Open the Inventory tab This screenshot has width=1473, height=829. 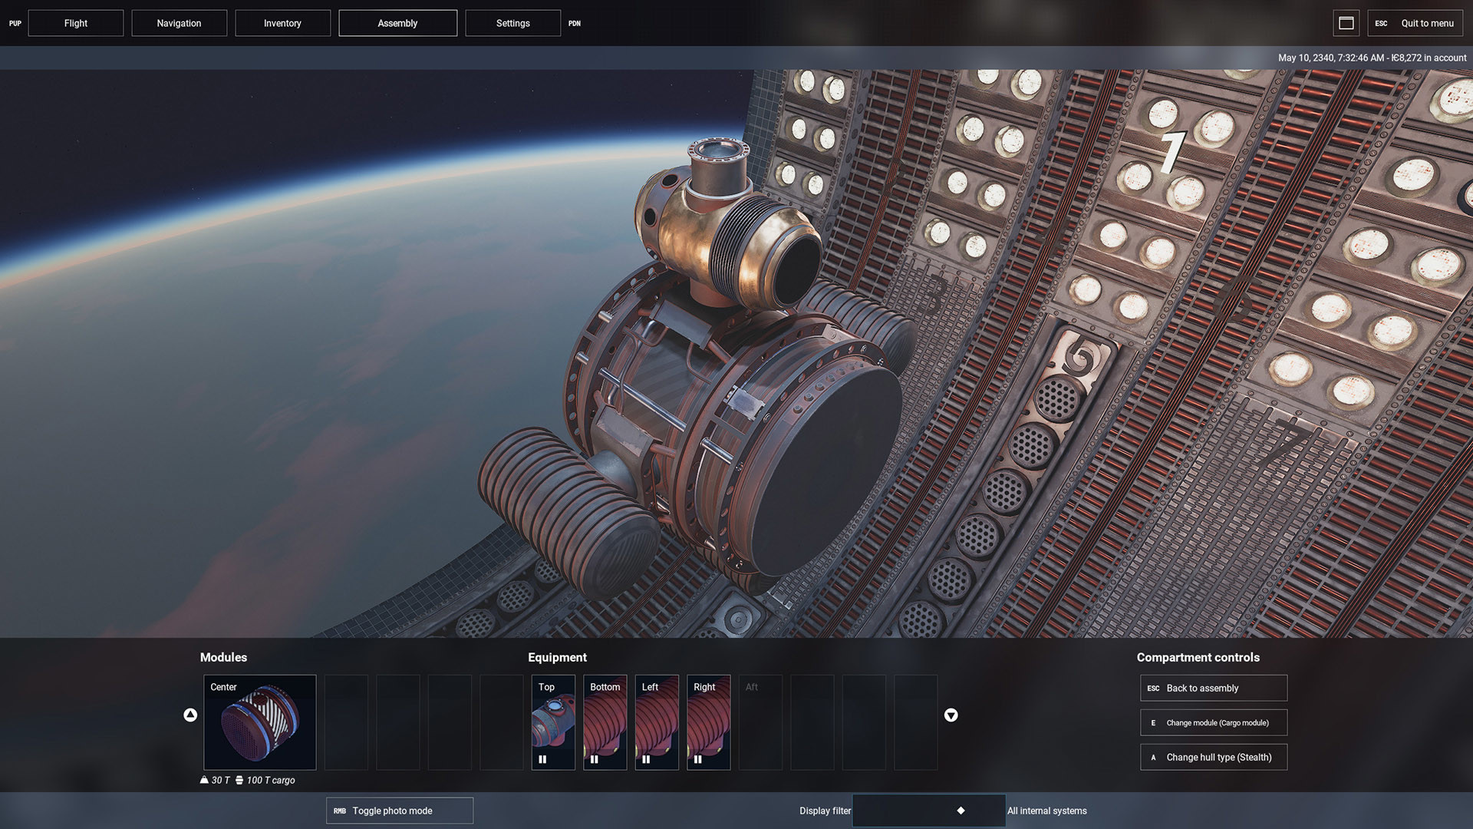[282, 23]
